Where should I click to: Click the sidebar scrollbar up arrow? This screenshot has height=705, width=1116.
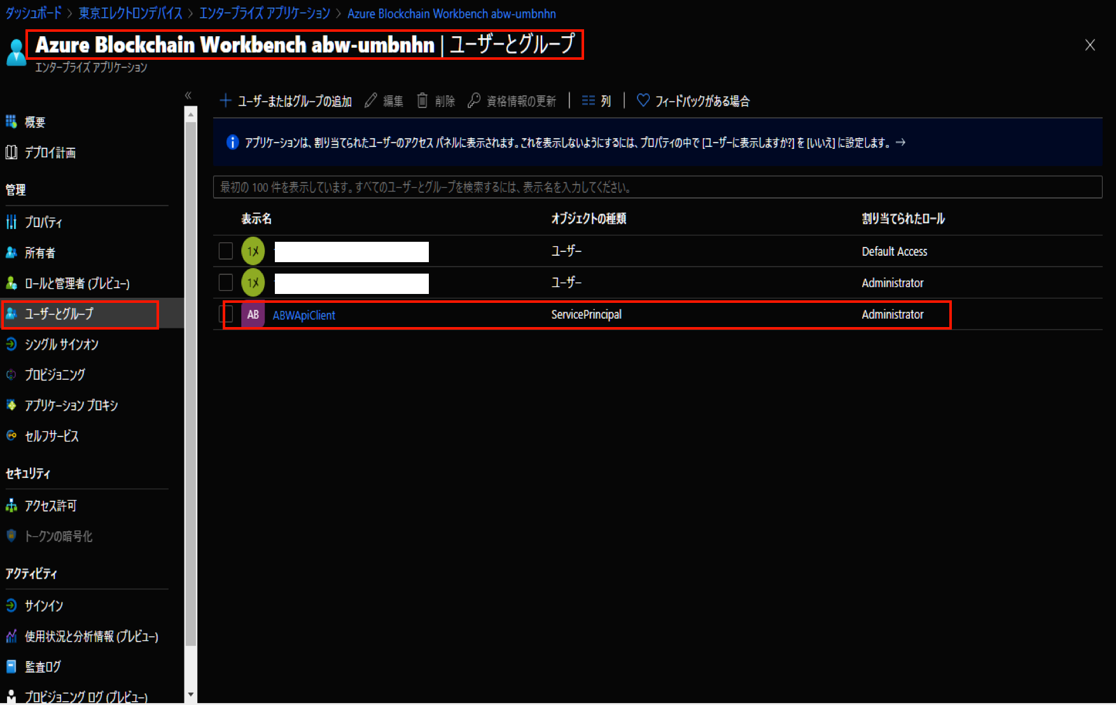pyautogui.click(x=190, y=115)
